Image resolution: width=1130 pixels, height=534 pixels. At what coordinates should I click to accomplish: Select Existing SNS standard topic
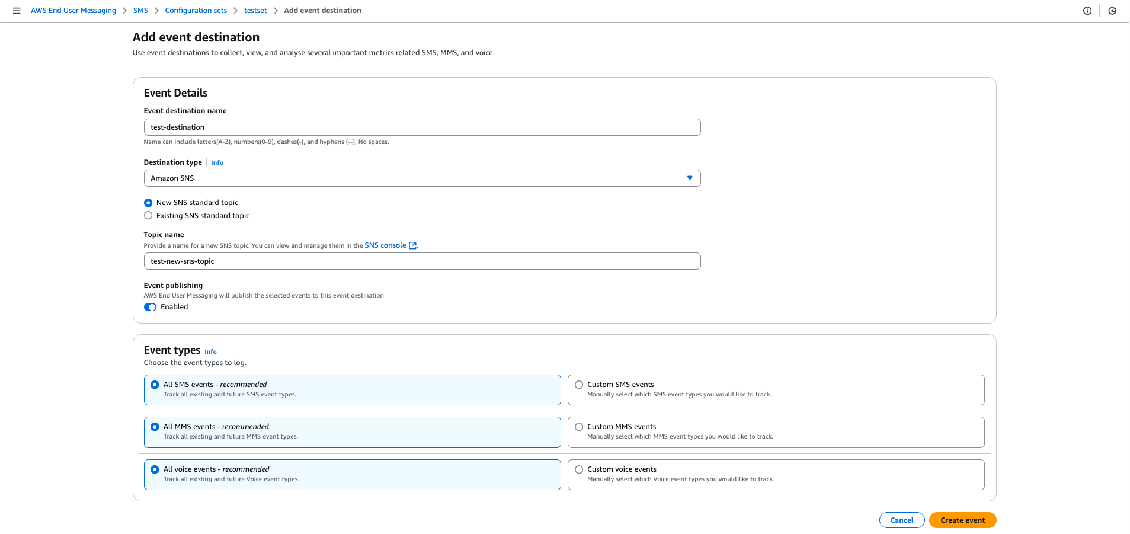pos(148,216)
